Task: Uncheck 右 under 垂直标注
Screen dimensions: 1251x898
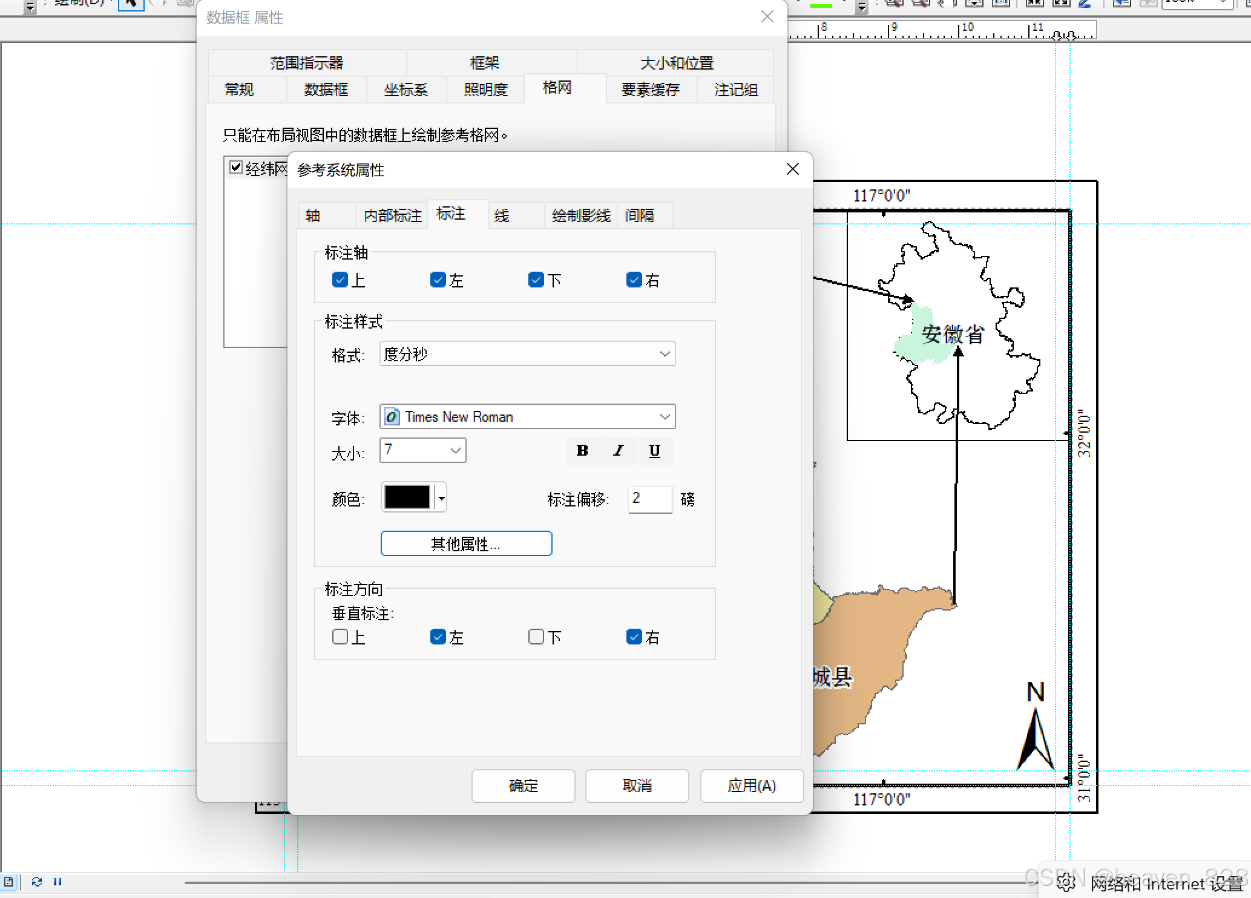Action: (634, 637)
